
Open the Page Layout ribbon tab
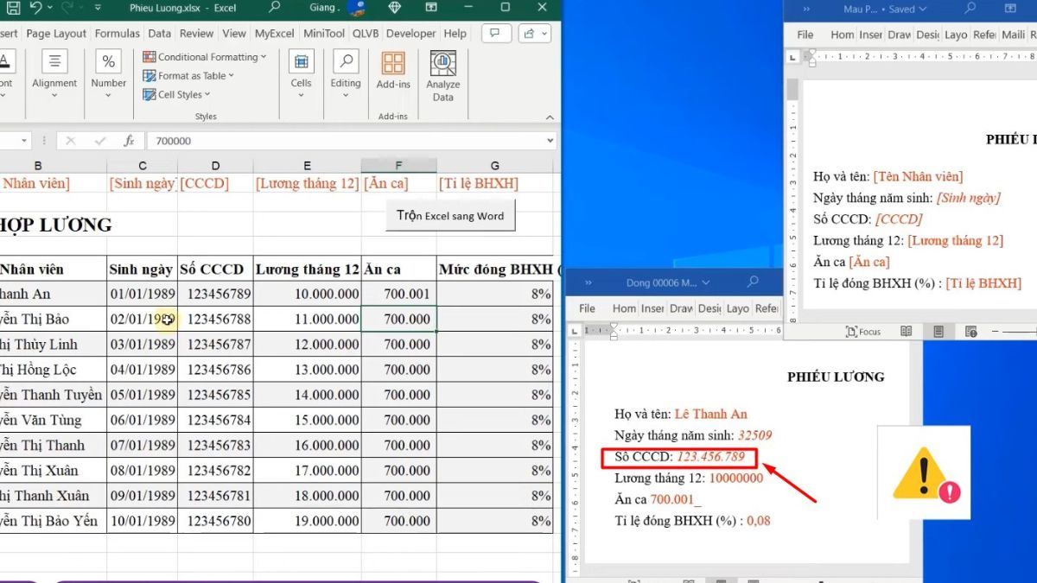(56, 34)
